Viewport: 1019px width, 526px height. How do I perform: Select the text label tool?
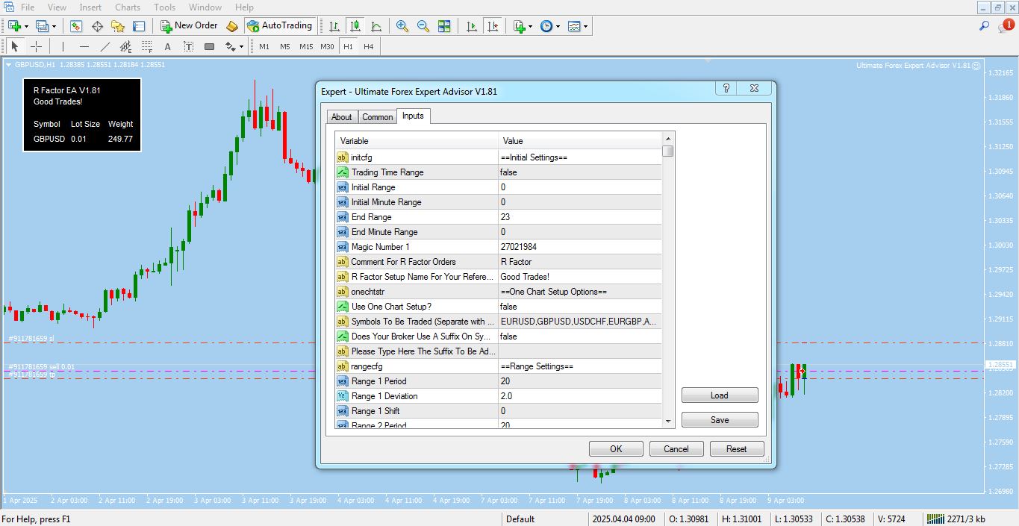188,46
